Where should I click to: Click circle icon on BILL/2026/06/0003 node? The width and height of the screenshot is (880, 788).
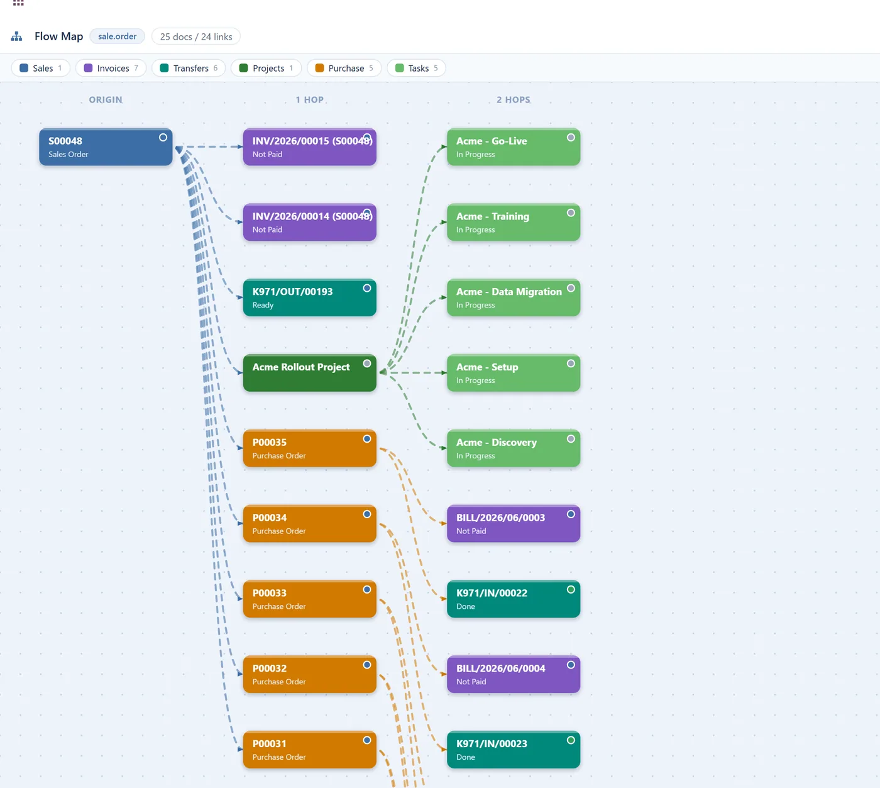tap(571, 514)
